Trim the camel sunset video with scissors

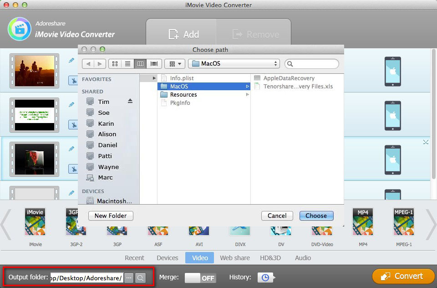click(x=74, y=81)
